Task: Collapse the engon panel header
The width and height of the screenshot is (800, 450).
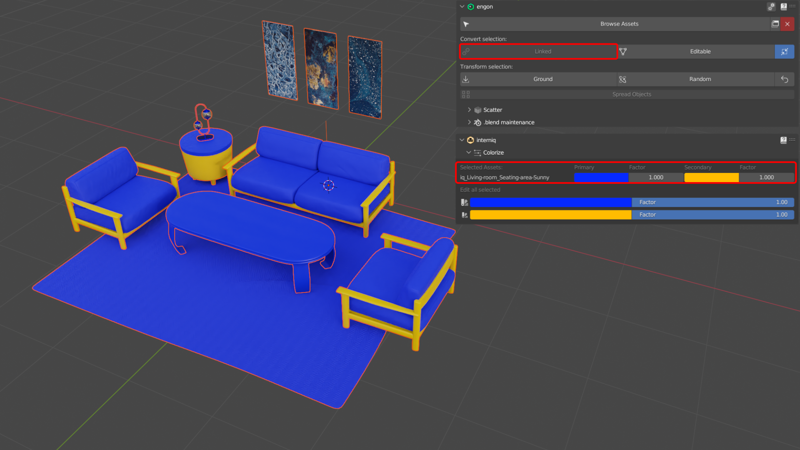Action: point(462,7)
